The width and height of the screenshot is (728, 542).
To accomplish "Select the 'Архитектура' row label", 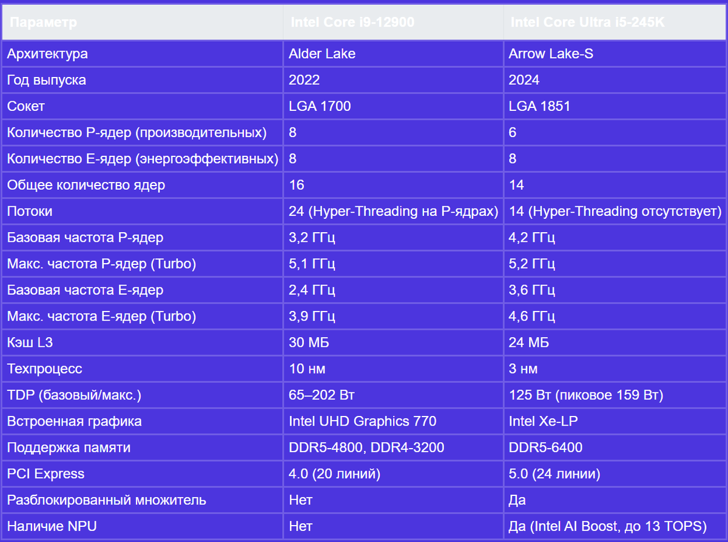I will [47, 54].
